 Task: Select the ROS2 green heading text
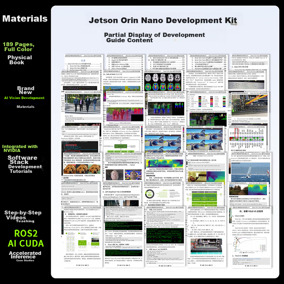point(26,233)
